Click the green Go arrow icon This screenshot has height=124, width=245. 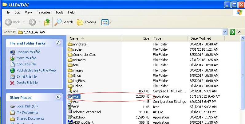(x=232, y=32)
